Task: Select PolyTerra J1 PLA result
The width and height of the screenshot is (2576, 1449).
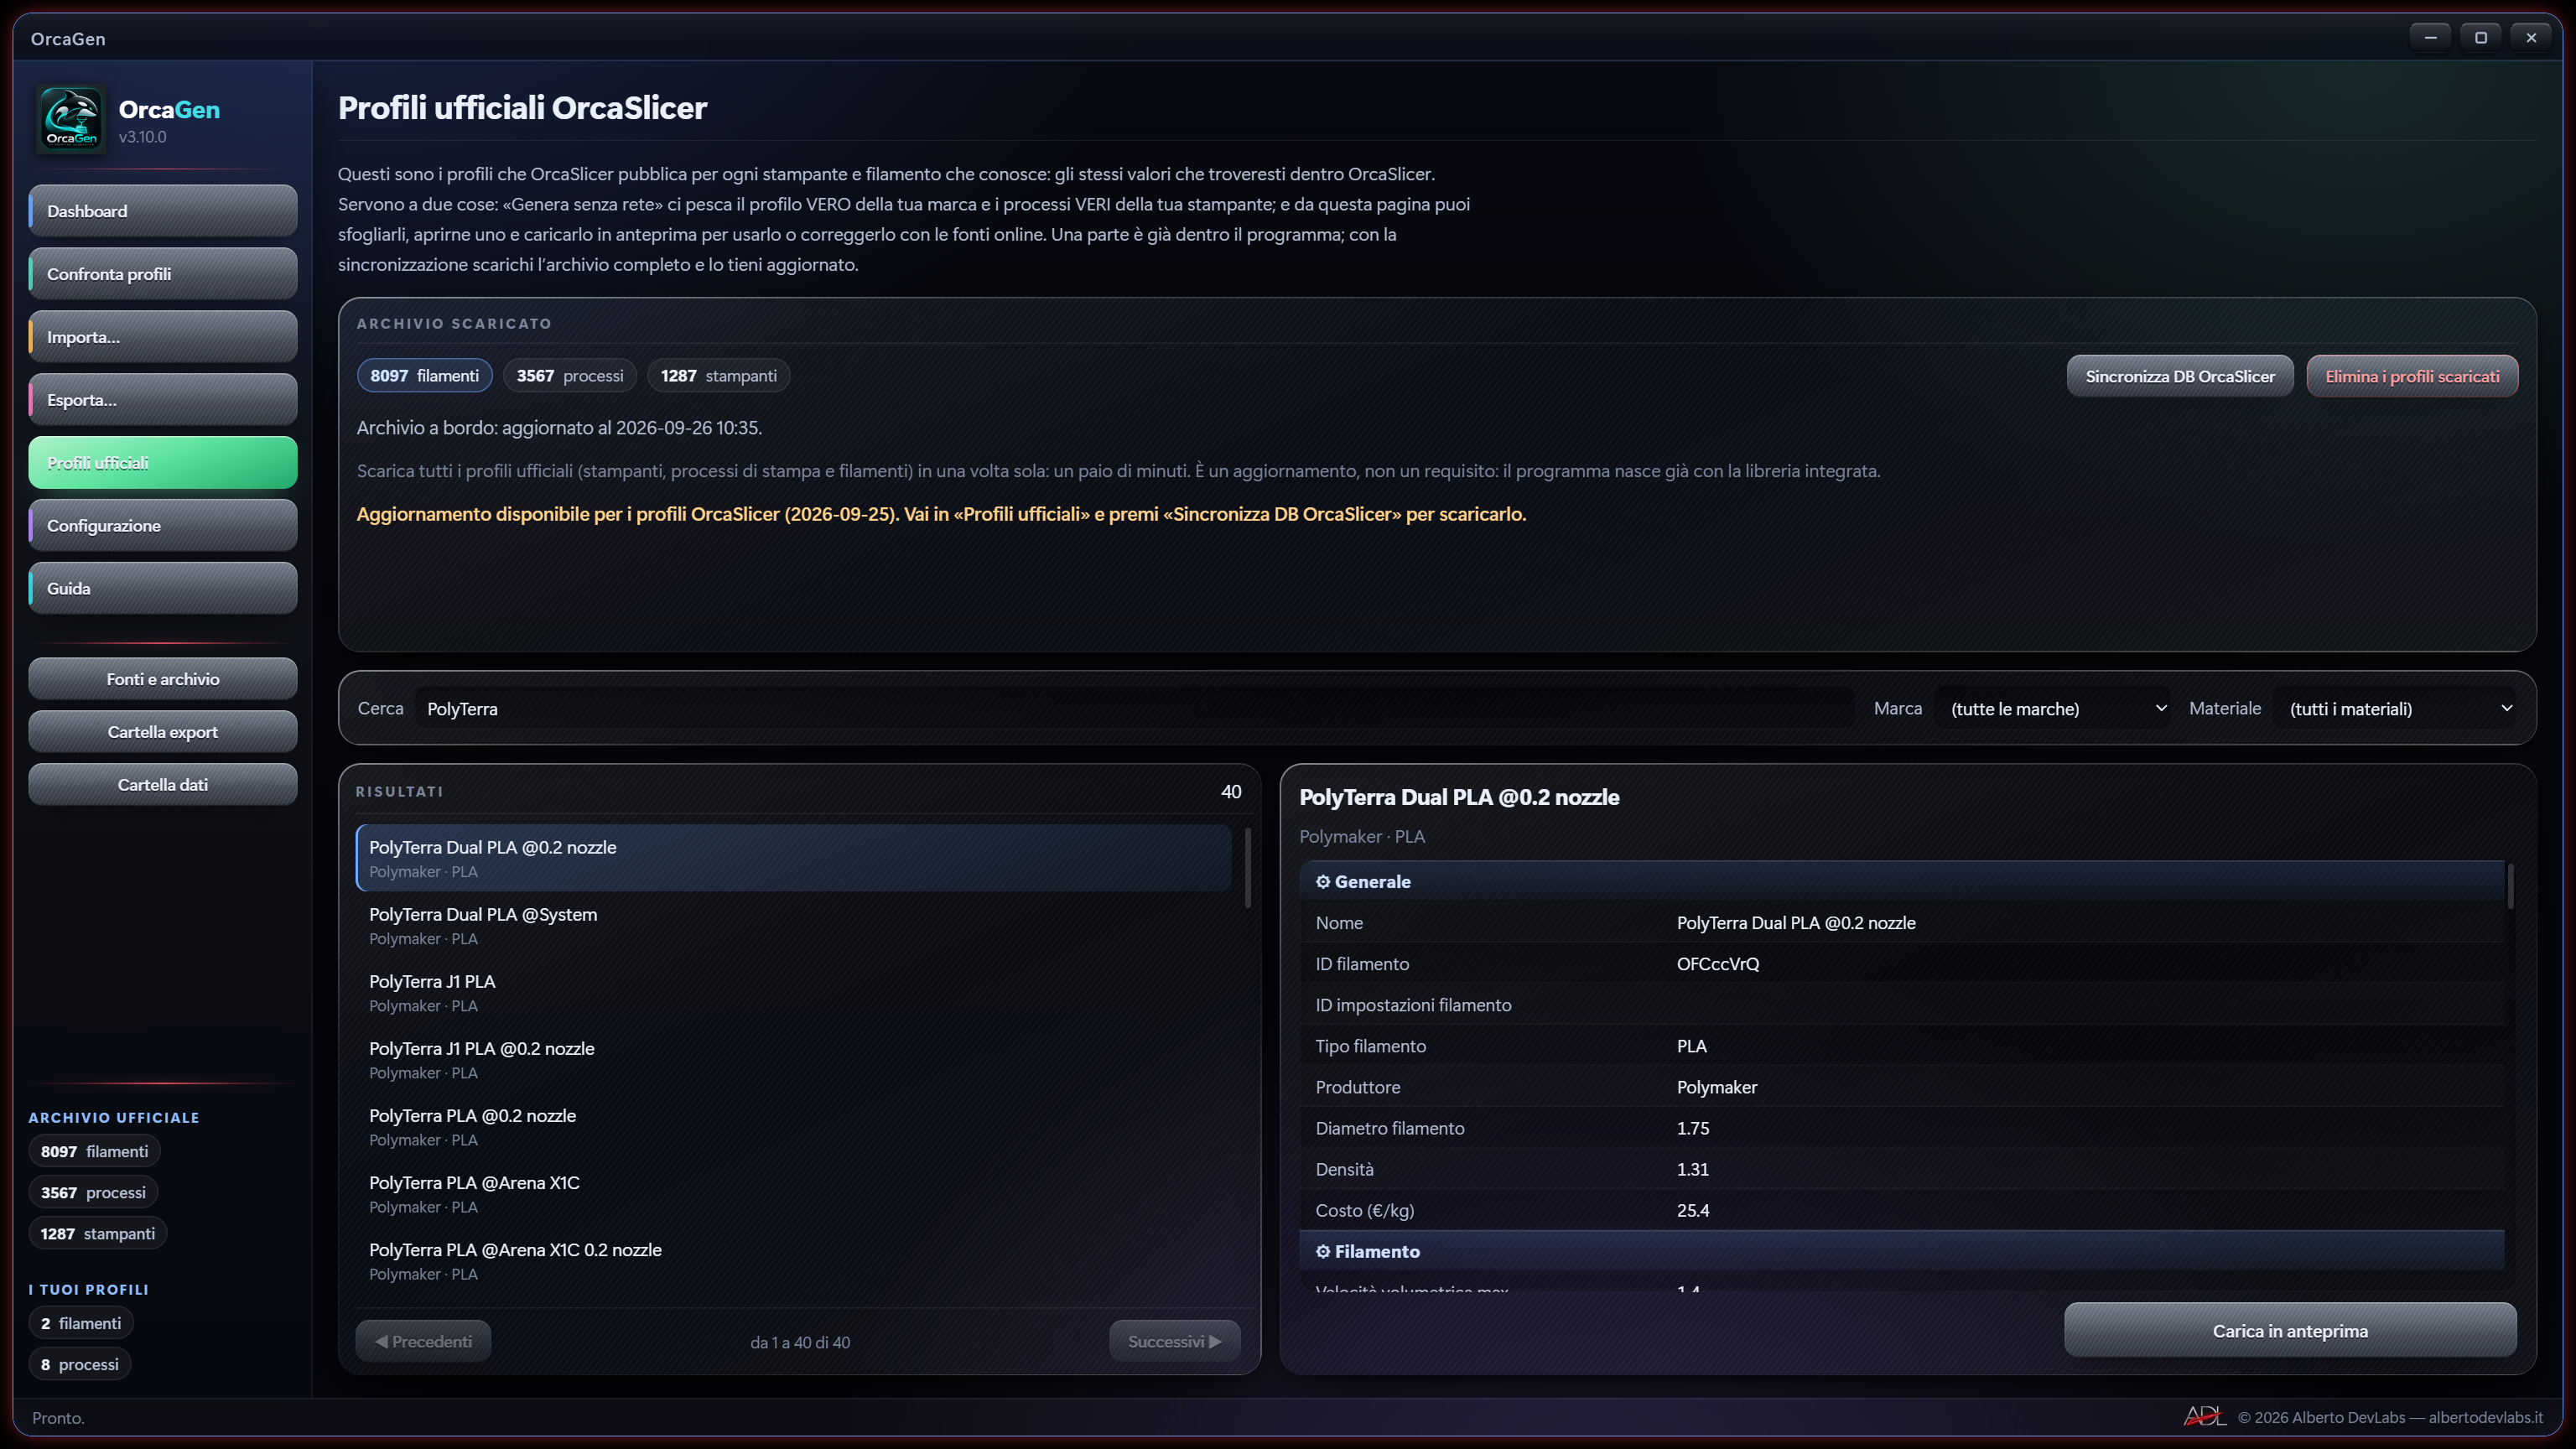Action: click(794, 992)
